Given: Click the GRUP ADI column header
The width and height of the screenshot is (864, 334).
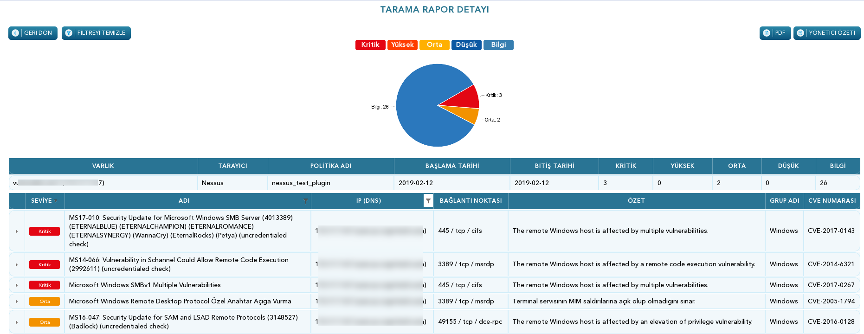Looking at the screenshot, I should click(x=785, y=201).
